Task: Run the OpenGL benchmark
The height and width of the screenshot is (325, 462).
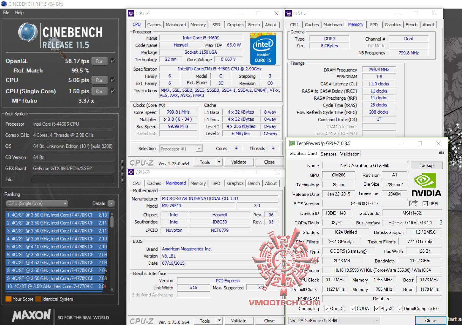Action: (99, 61)
